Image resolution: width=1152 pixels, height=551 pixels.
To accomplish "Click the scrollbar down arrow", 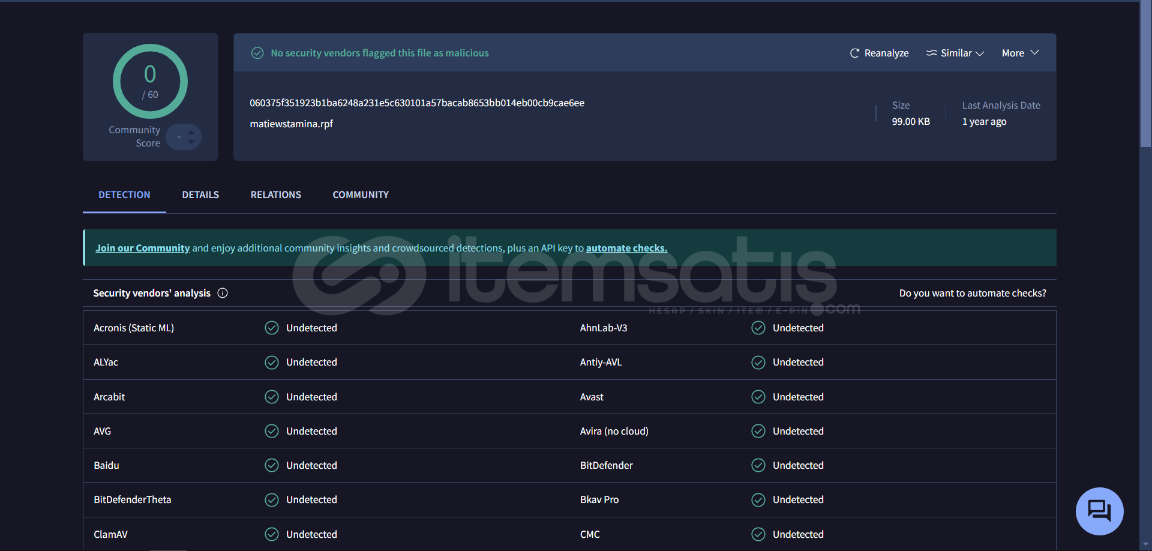I will [1145, 545].
